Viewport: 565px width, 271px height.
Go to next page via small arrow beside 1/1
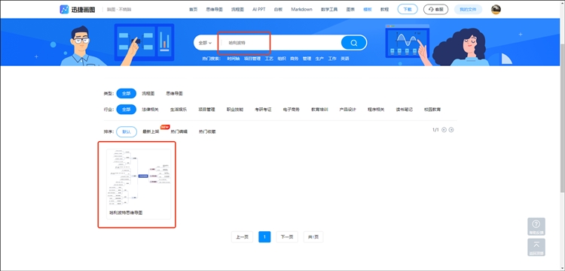click(451, 130)
